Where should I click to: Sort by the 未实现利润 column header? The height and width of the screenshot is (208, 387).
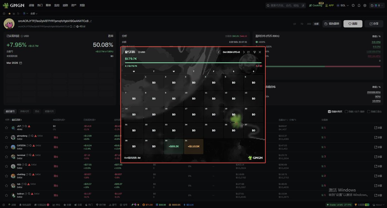point(59,120)
